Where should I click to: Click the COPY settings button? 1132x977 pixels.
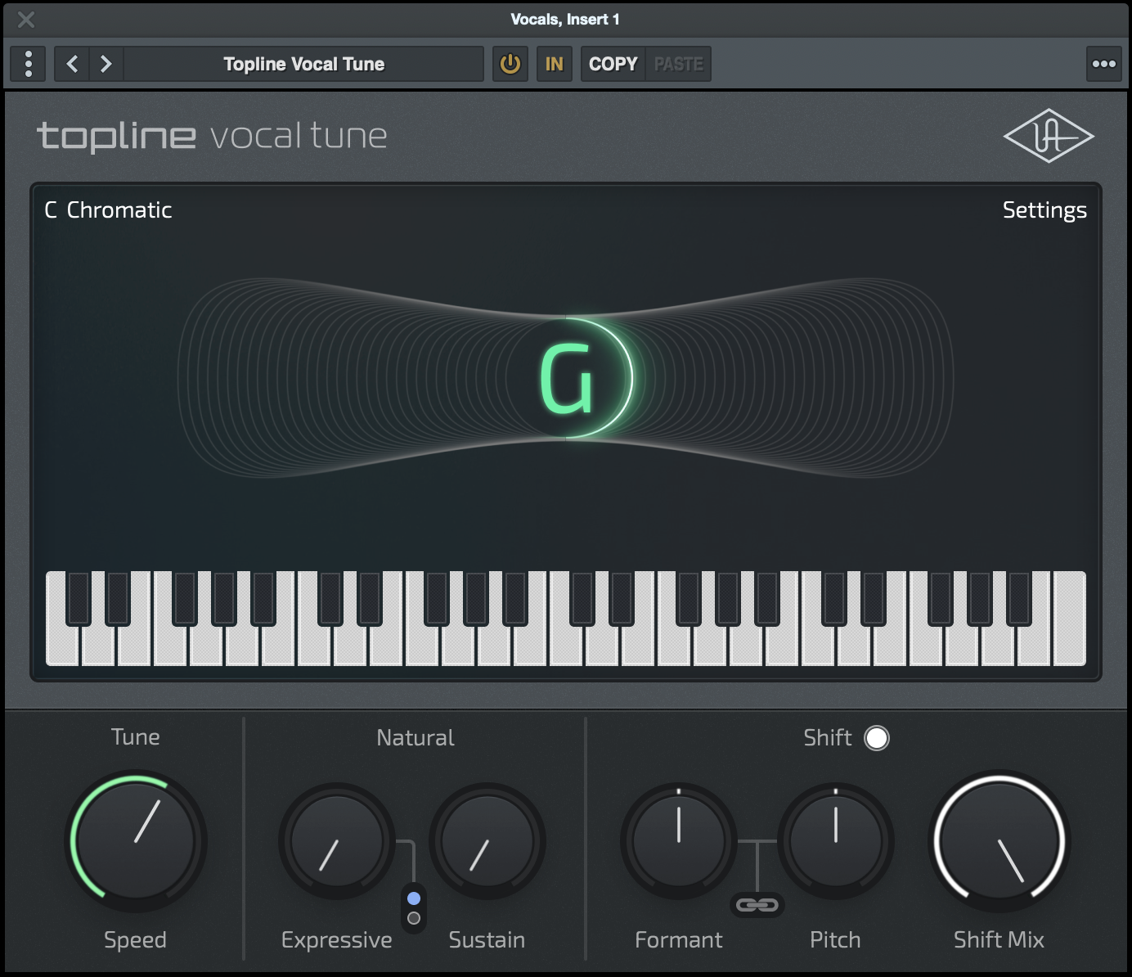(x=613, y=64)
